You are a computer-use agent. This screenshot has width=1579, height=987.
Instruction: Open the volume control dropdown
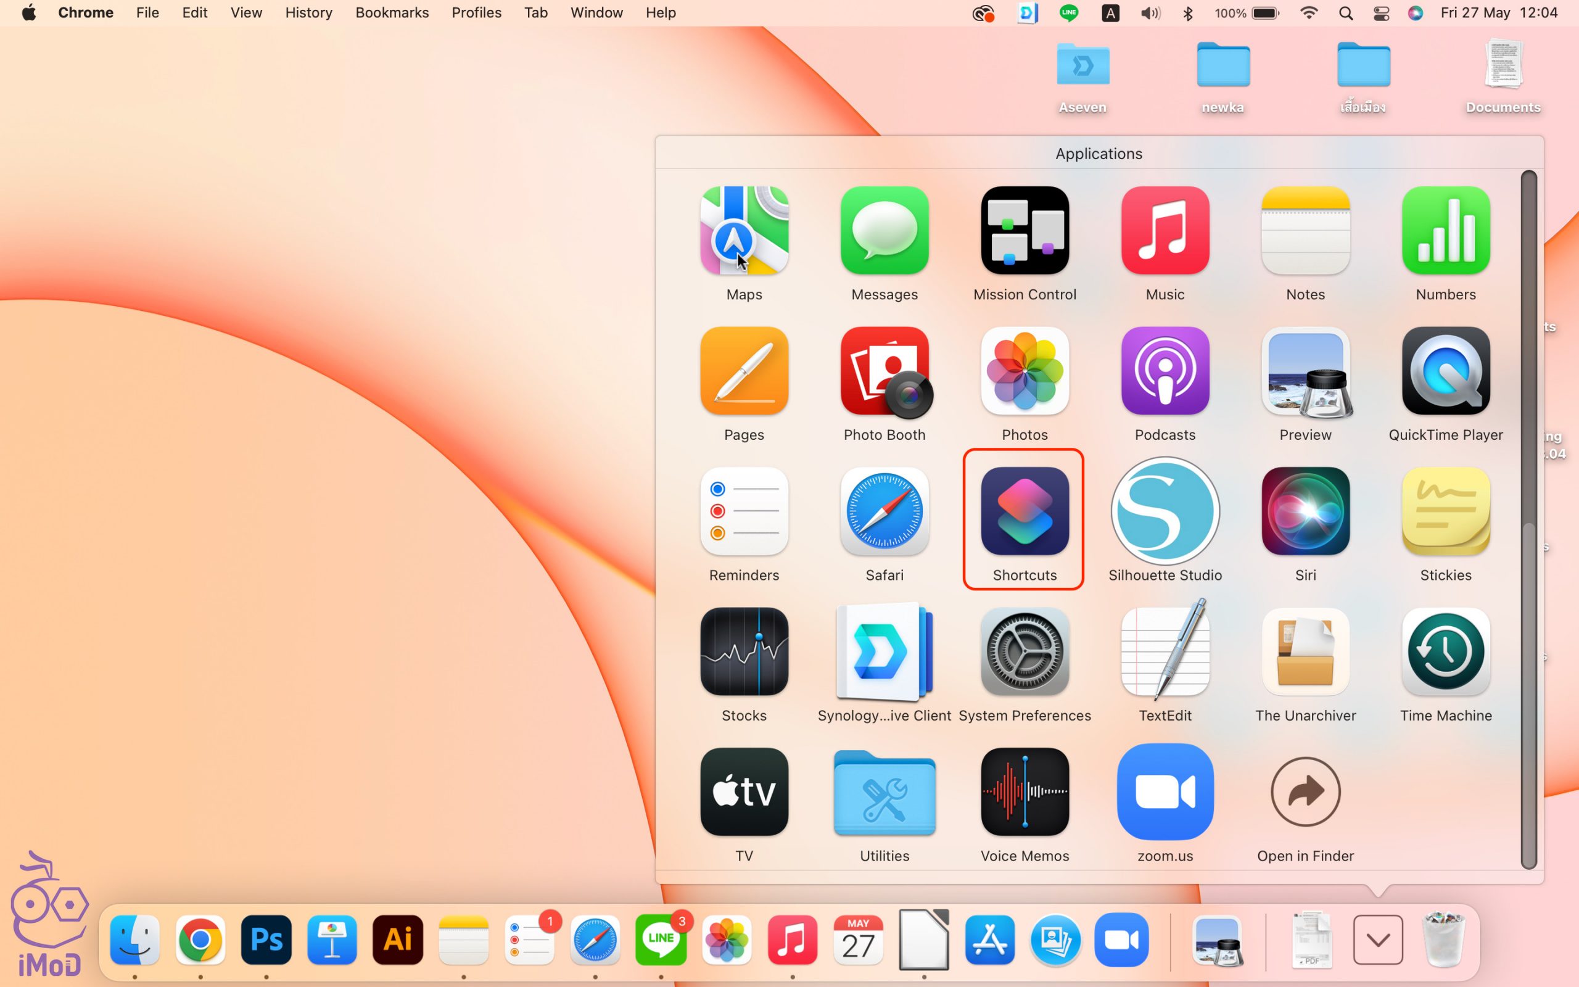coord(1150,13)
